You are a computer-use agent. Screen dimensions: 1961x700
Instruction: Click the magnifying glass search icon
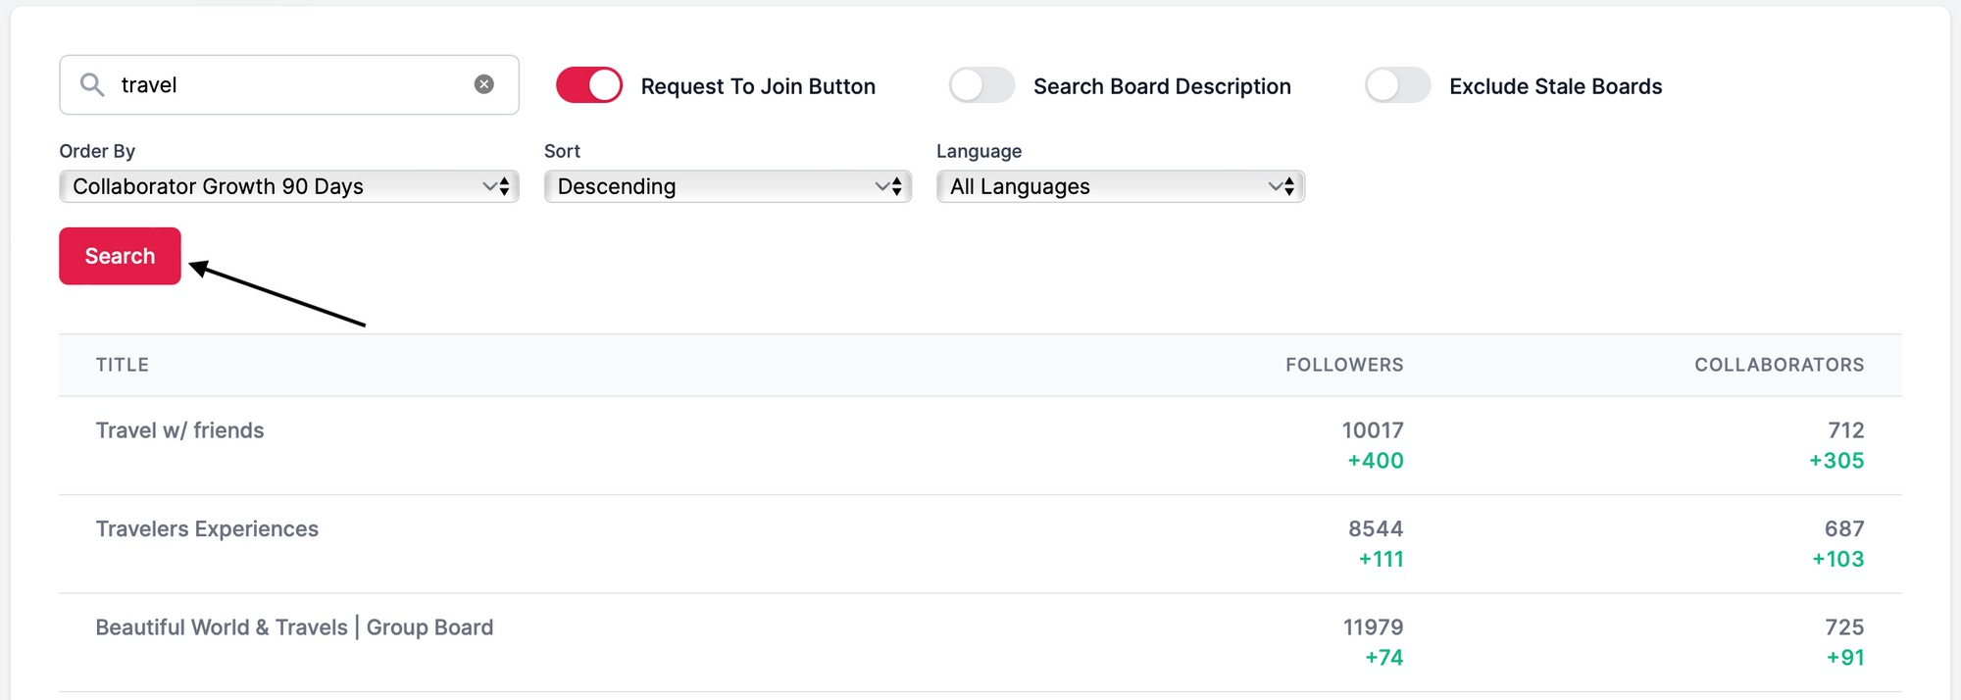pyautogui.click(x=92, y=84)
